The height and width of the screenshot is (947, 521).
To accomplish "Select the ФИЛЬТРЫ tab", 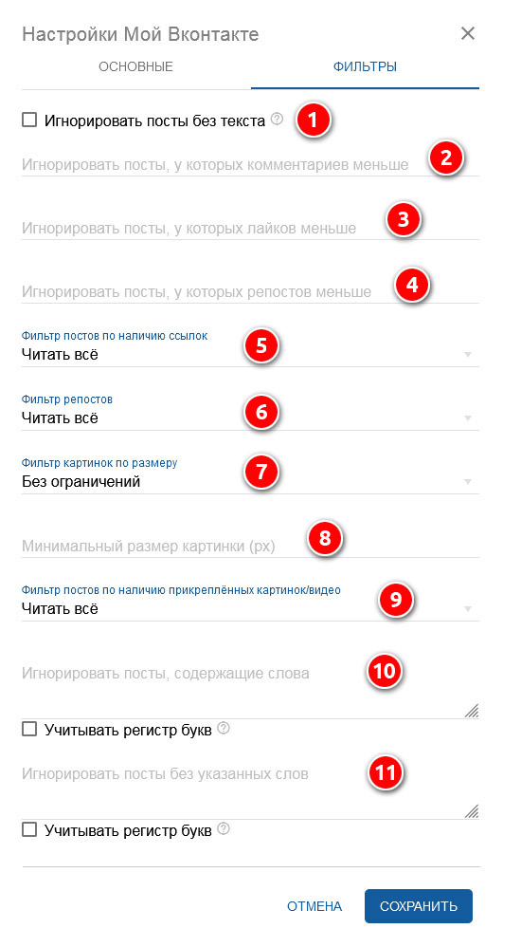I will 365,66.
